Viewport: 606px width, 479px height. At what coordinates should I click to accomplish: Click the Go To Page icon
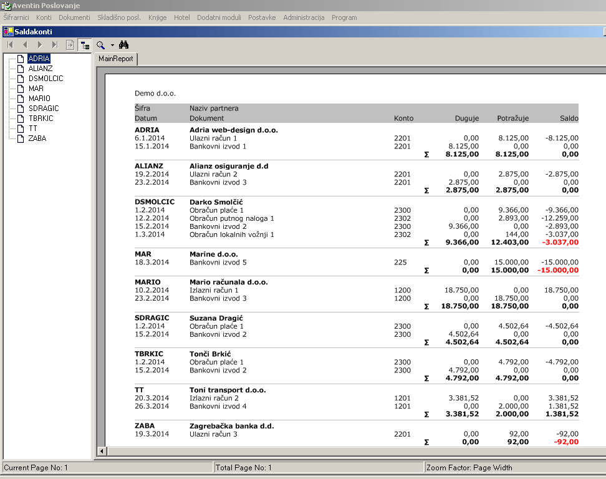pos(70,45)
